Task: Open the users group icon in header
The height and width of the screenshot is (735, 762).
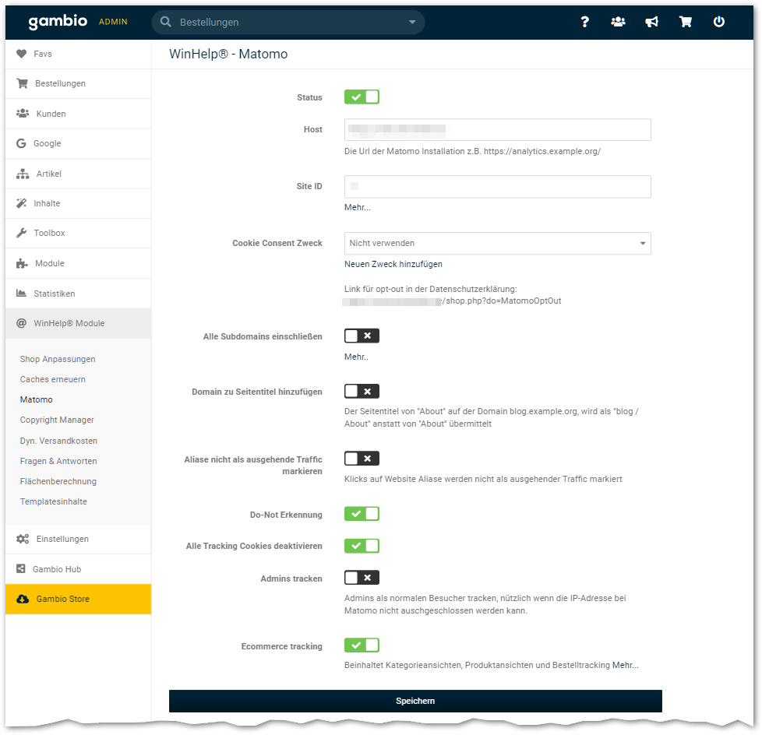Action: pos(618,22)
